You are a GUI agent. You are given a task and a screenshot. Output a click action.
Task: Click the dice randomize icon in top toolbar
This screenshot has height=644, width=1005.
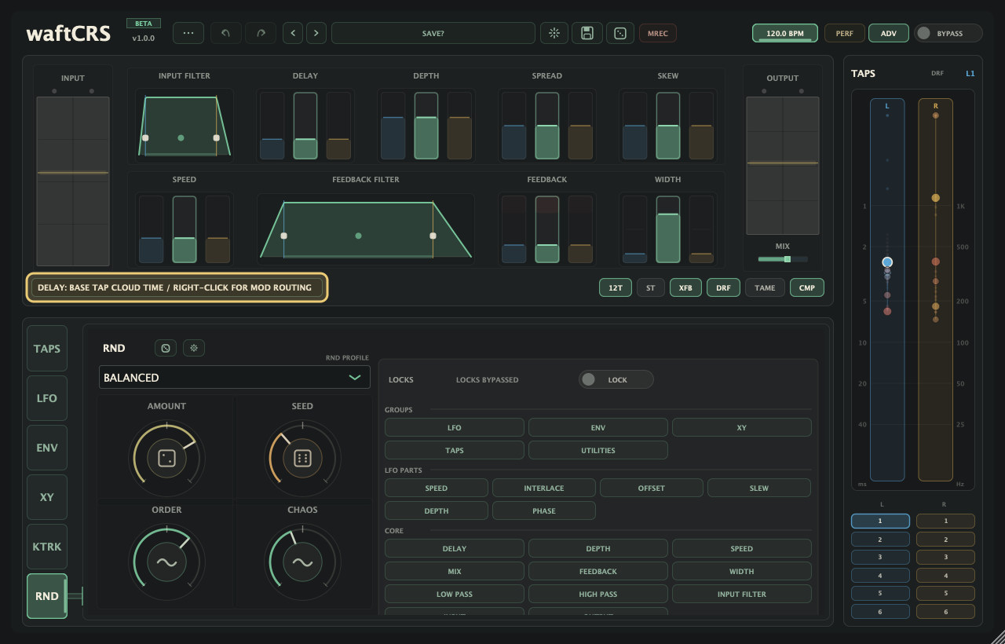point(620,33)
